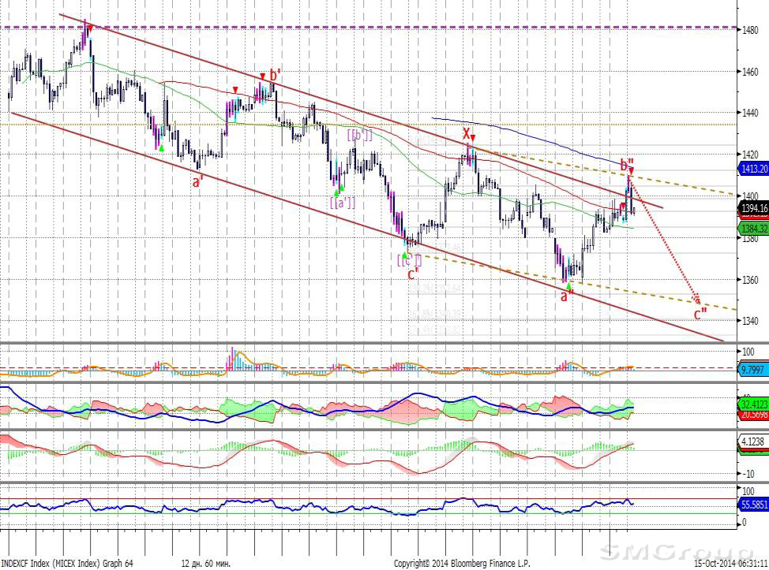Click the 9.7997 indicator value label
This screenshot has height=570, width=769.
(x=753, y=369)
